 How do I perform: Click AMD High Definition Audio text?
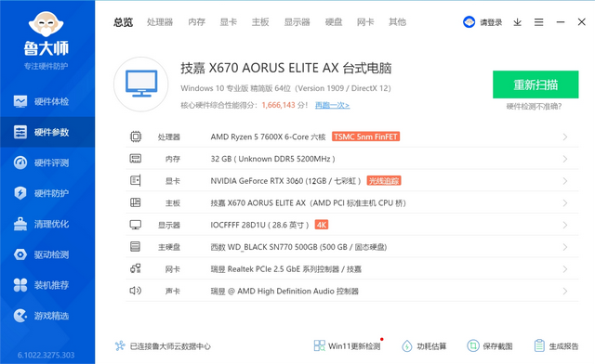285,291
